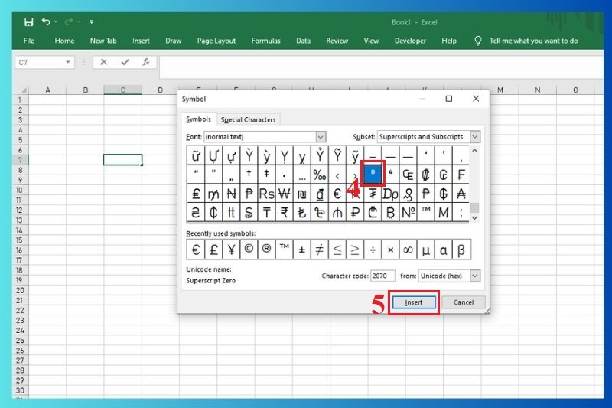This screenshot has height=408, width=612.
Task: Open the Subset dropdown
Action: [475, 137]
